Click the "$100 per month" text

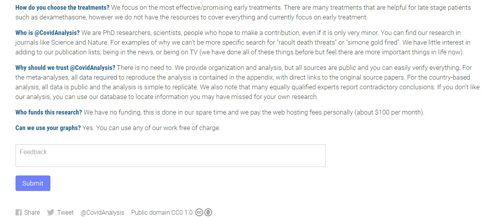click(x=399, y=112)
